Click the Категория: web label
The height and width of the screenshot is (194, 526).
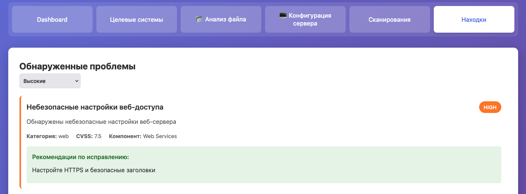point(48,136)
